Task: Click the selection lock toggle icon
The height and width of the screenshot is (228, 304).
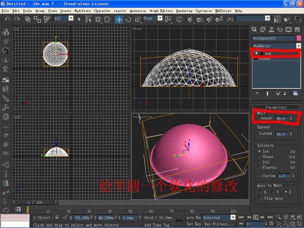Action: [57, 217]
